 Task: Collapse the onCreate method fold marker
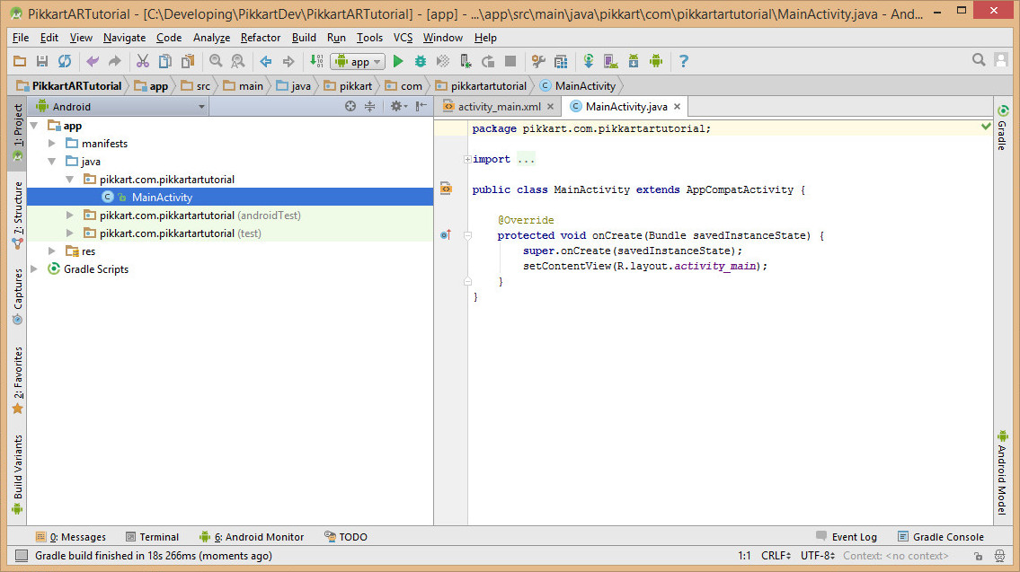pyautogui.click(x=467, y=235)
